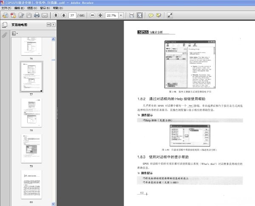Select the highlight text tool
The height and width of the screenshot is (206, 255).
click(159, 15)
